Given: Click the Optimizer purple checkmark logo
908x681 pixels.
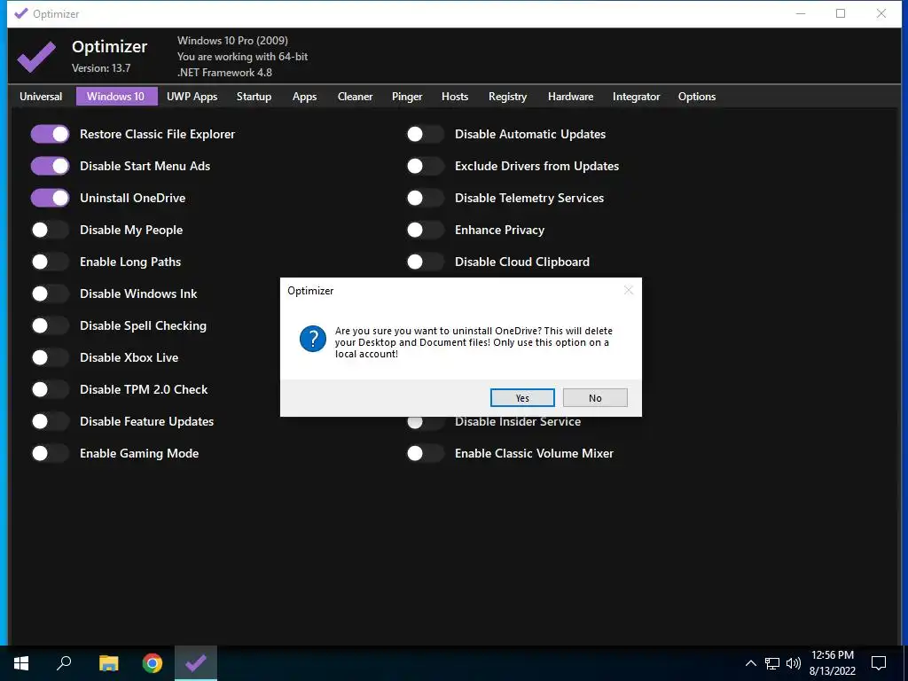Looking at the screenshot, I should click(x=35, y=57).
